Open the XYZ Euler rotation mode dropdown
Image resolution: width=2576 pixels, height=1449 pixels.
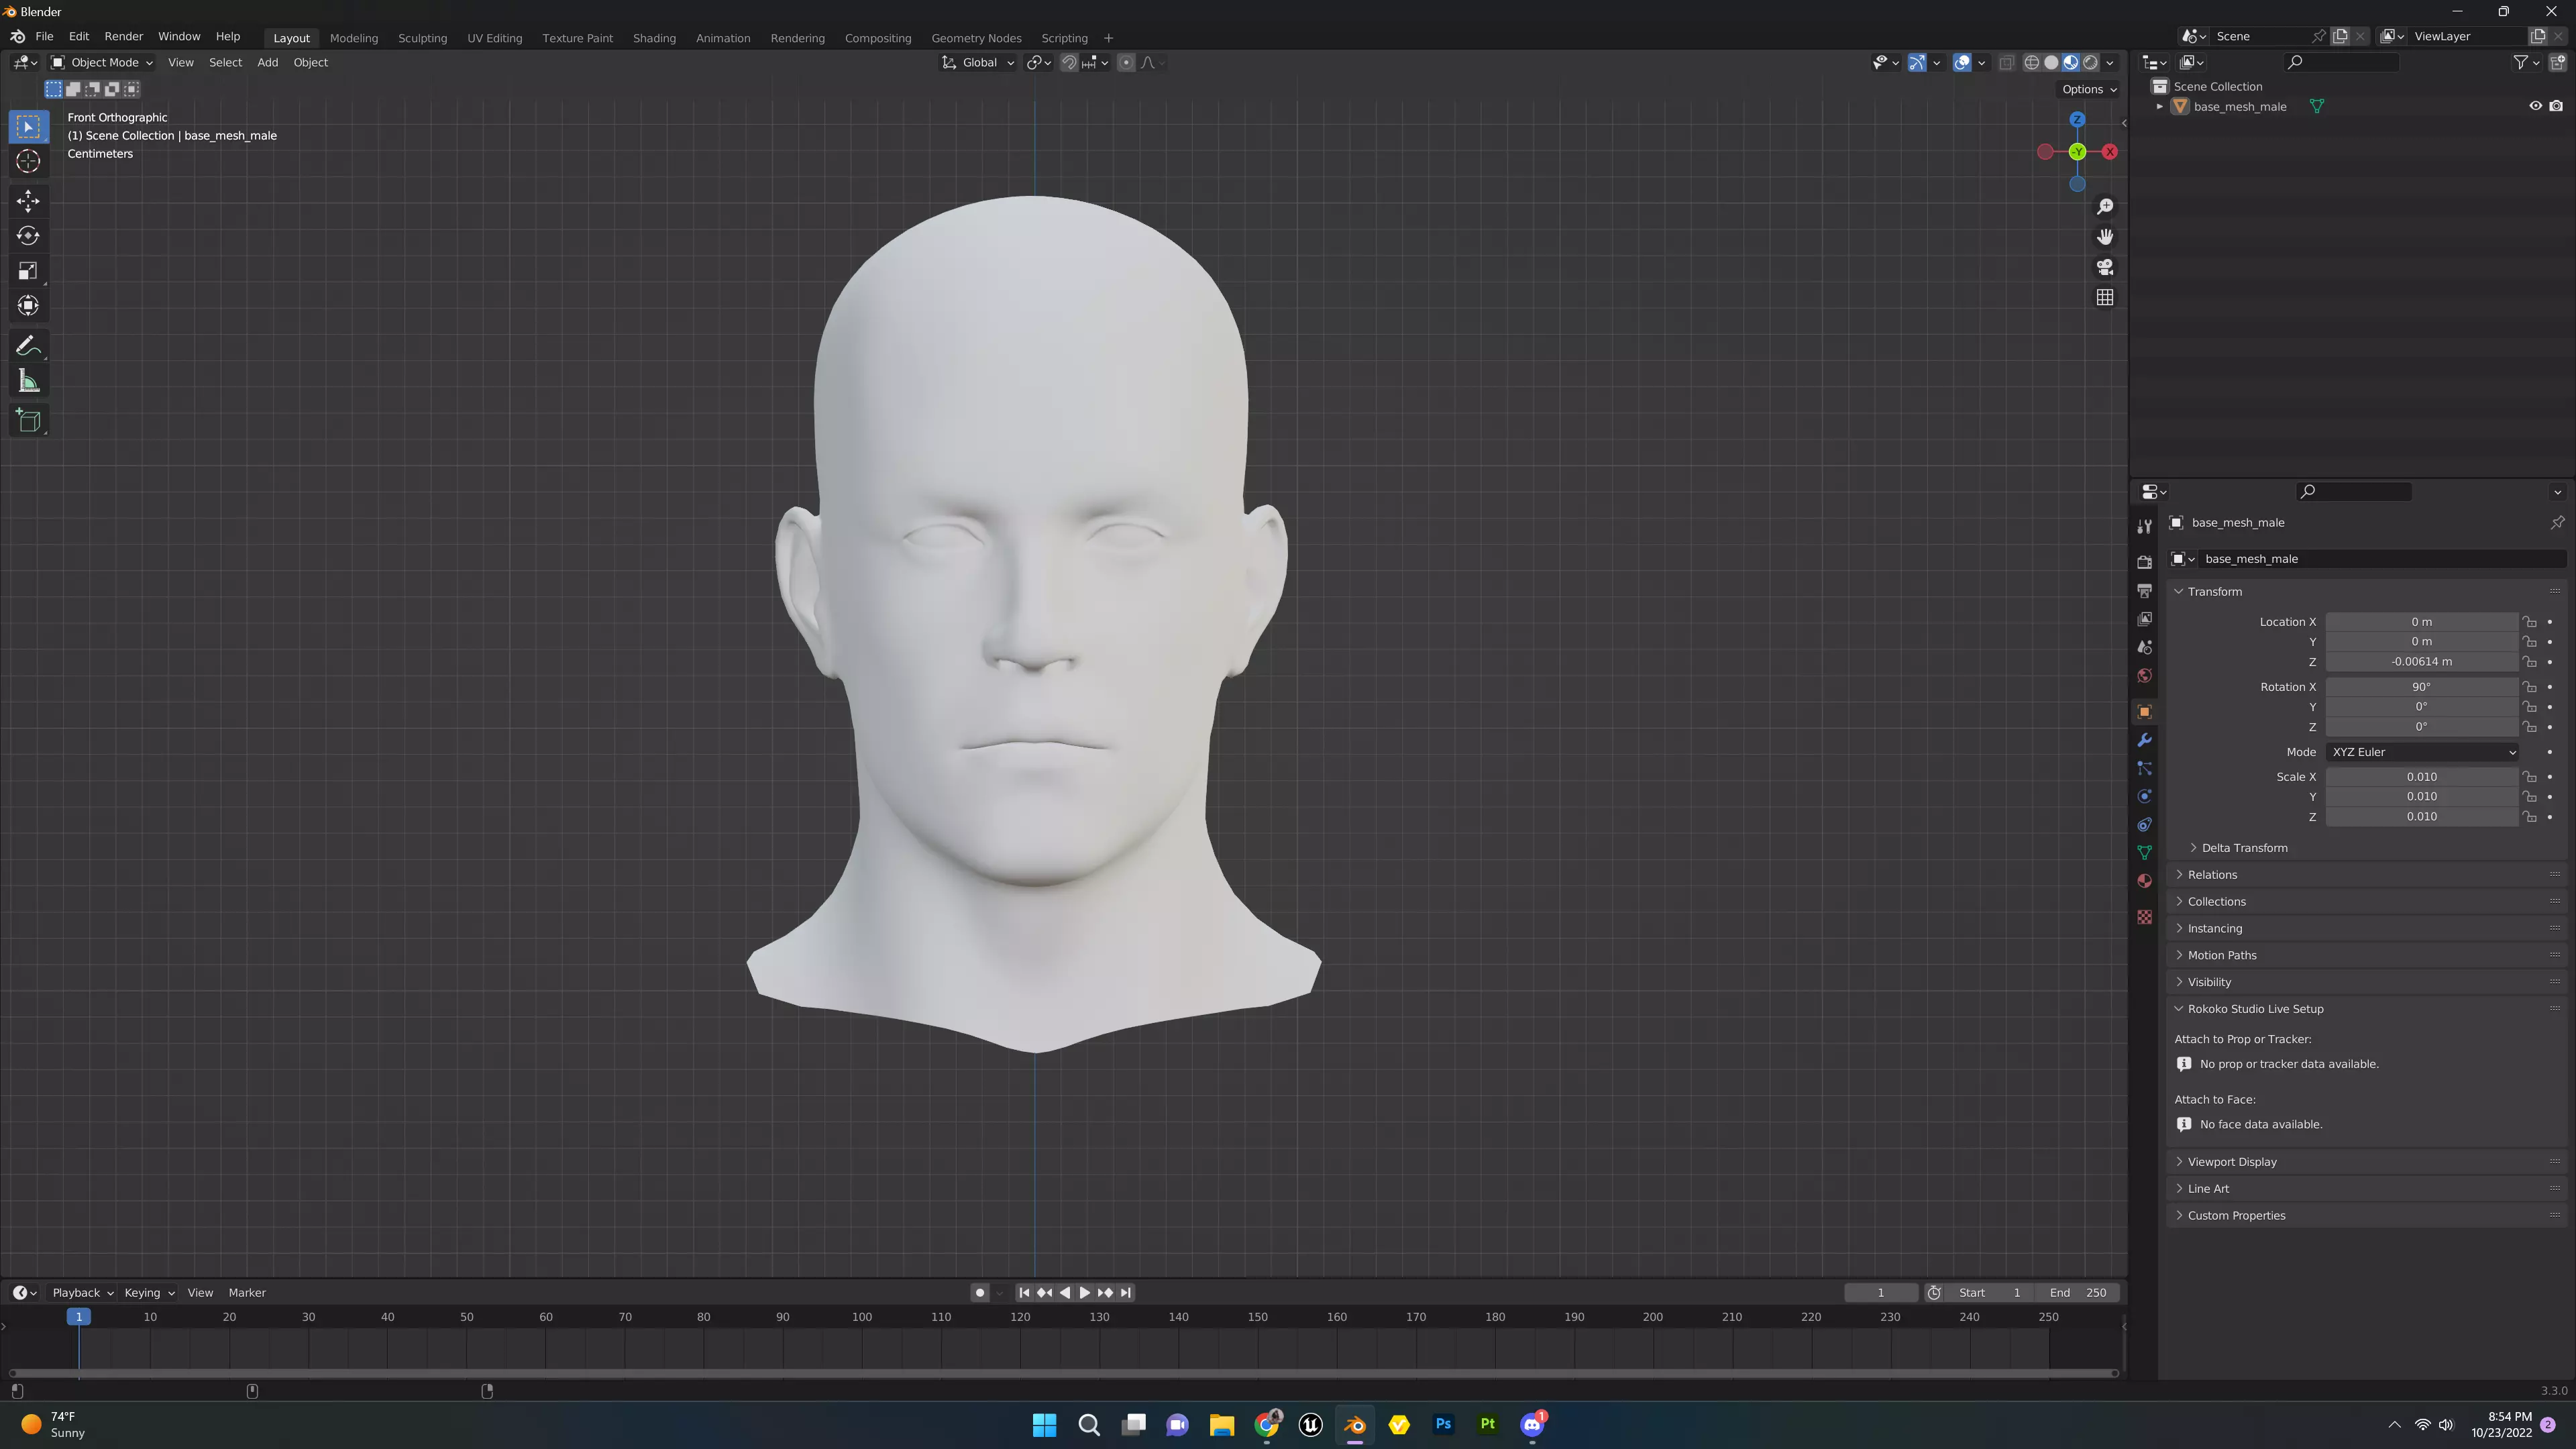(2421, 752)
